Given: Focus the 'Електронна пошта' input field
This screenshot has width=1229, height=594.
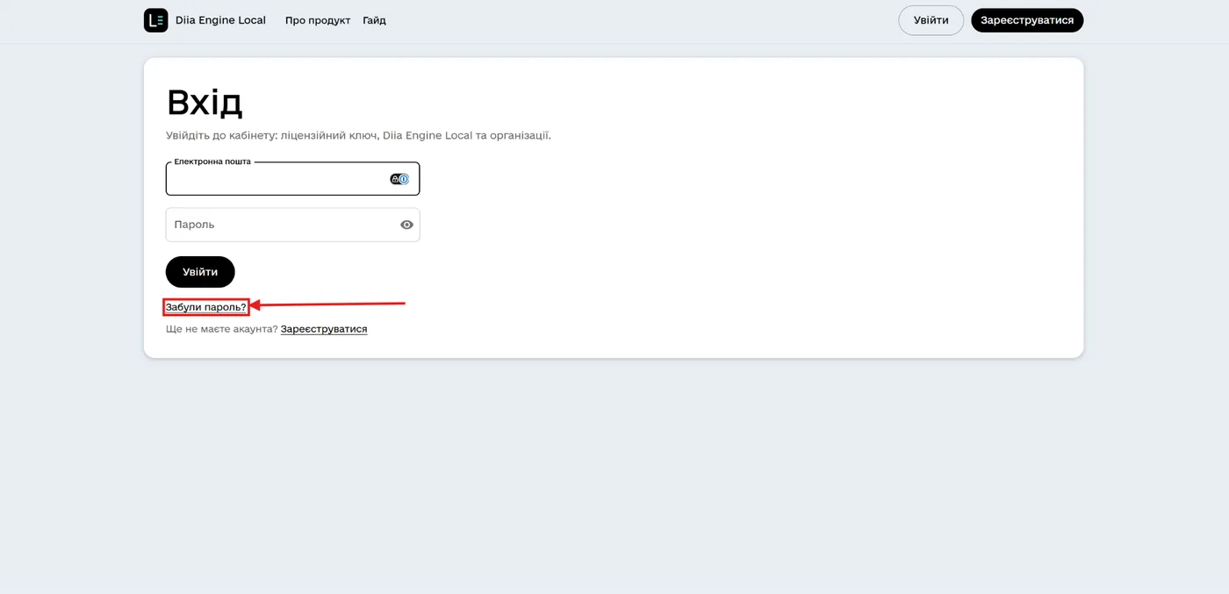Looking at the screenshot, I should point(292,179).
